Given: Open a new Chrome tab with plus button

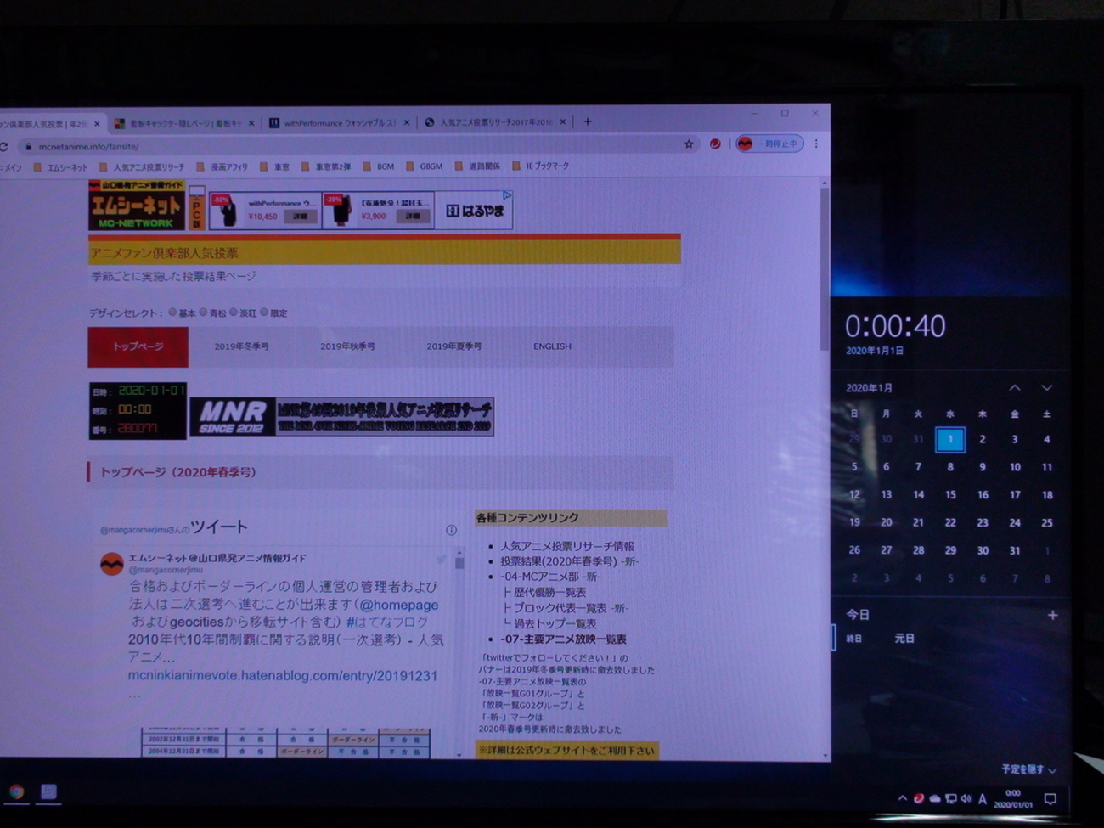Looking at the screenshot, I should (x=587, y=122).
